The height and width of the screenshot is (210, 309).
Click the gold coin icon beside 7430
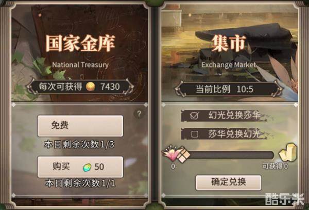coord(90,87)
